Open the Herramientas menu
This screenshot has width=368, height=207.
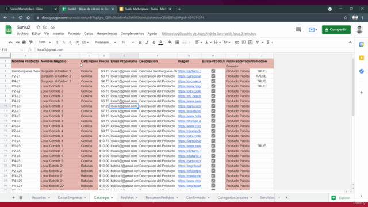(107, 34)
